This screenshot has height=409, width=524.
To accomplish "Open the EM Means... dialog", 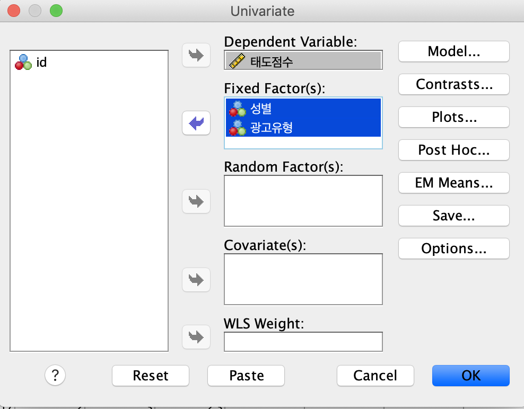I will [x=453, y=183].
